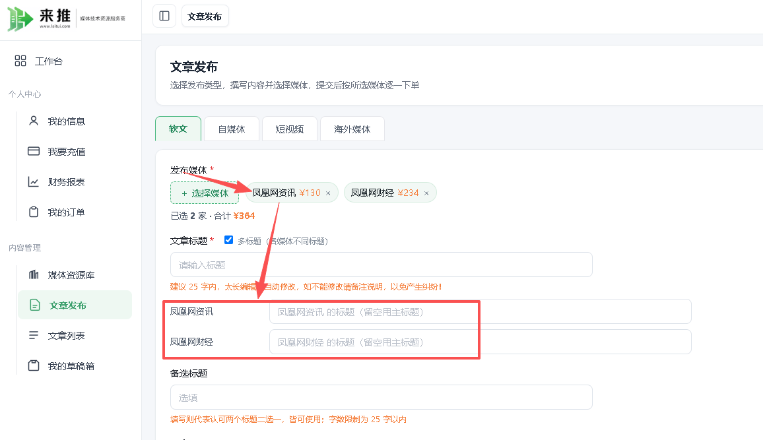Select 文章发布 in the sidebar
763x440 pixels.
[x=75, y=305]
